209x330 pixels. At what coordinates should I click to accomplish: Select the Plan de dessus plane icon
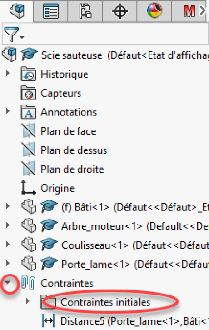click(x=29, y=150)
